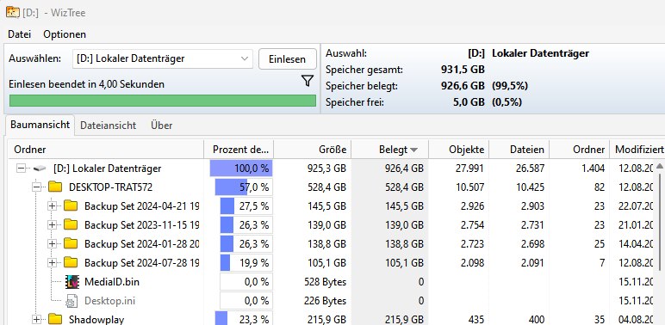Screen dimensions: 665x325
Task: Click the green scan progress bar
Action: click(x=163, y=101)
